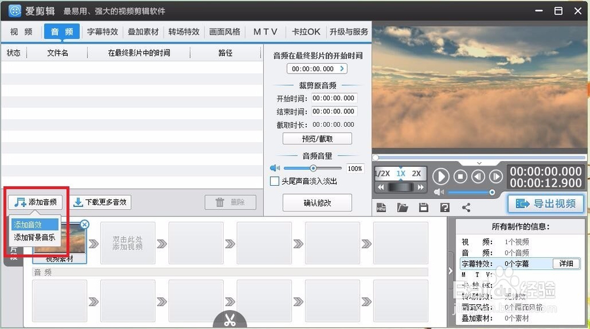Choose 添加音效 from the dropdown menu
The height and width of the screenshot is (329, 590).
tap(28, 225)
